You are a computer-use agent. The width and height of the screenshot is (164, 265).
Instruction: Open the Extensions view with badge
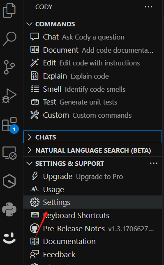(x=10, y=125)
